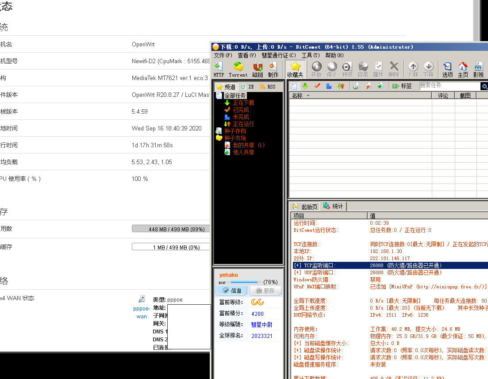Screen dimensions: 488x379
Task: Expand 当前磁盘缓存大小 row
Action: point(298,343)
